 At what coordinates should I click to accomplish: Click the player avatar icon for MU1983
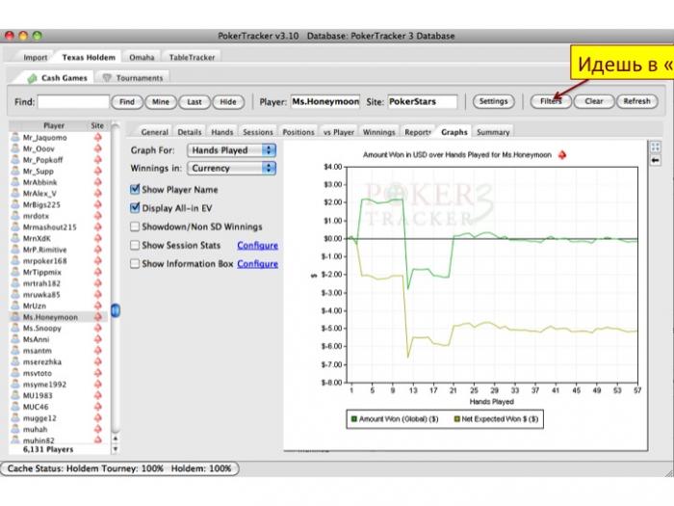point(15,395)
